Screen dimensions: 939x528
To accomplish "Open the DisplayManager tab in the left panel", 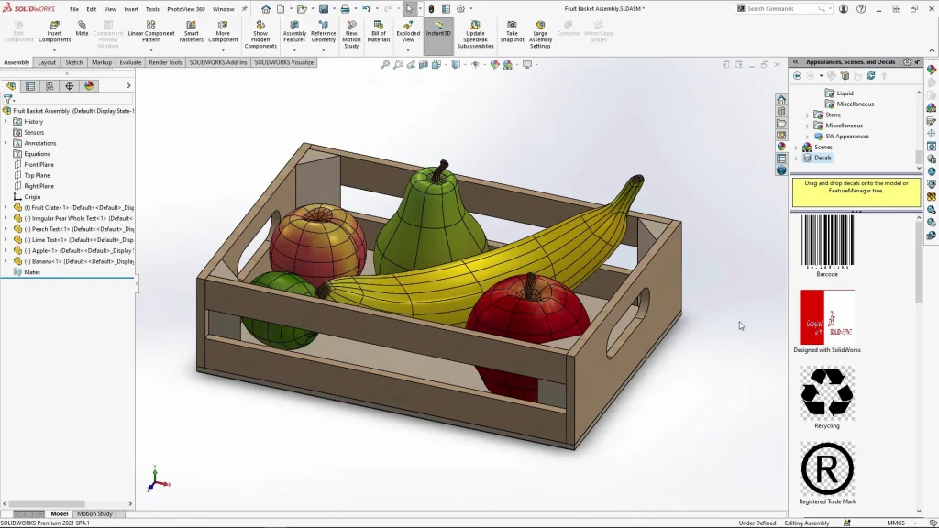I will pyautogui.click(x=89, y=86).
